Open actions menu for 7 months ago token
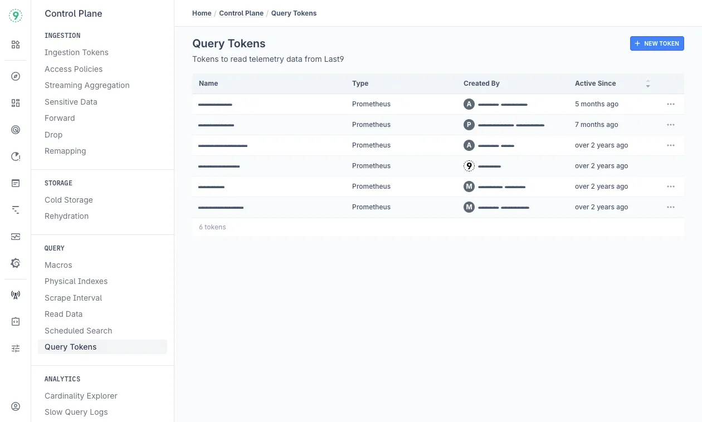This screenshot has width=702, height=422. [671, 125]
